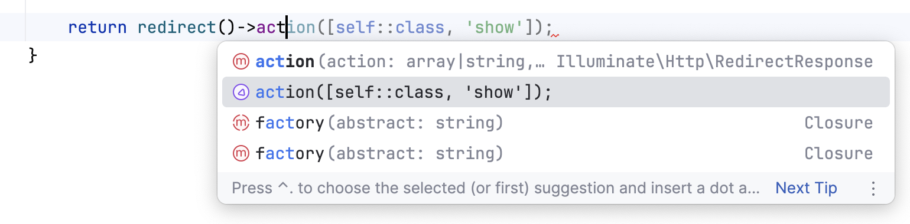Show the Next Tip
Screen dimensions: 910x224
pos(806,188)
